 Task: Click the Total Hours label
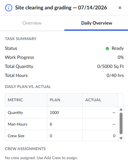click(16, 75)
